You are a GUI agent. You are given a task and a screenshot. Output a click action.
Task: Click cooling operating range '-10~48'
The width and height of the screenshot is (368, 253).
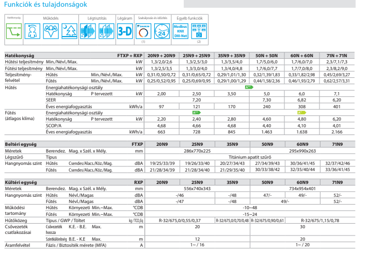(250, 208)
